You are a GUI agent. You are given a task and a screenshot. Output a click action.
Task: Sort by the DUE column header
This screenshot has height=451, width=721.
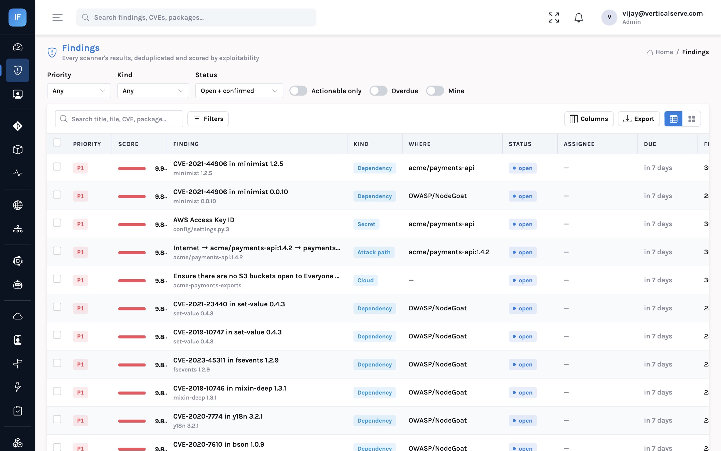pos(650,144)
